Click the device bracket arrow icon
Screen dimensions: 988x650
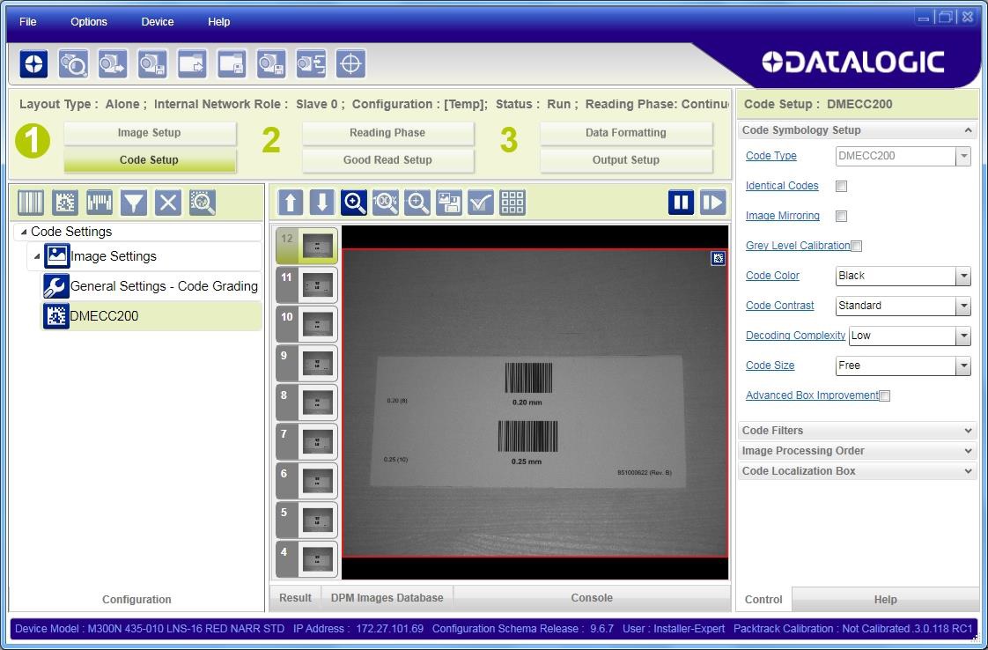[x=311, y=63]
